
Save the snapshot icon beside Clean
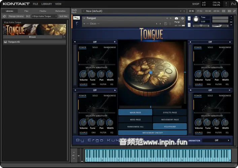point(165,24)
